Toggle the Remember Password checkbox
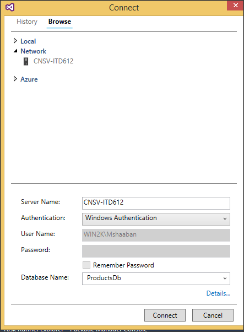This screenshot has width=244, height=332. 86,265
